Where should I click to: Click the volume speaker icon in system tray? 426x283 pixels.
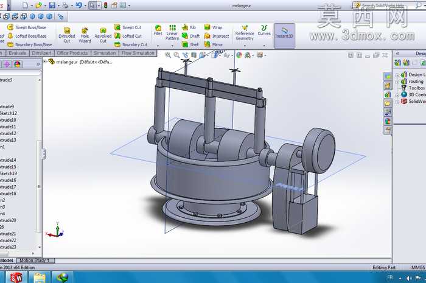coord(409,278)
